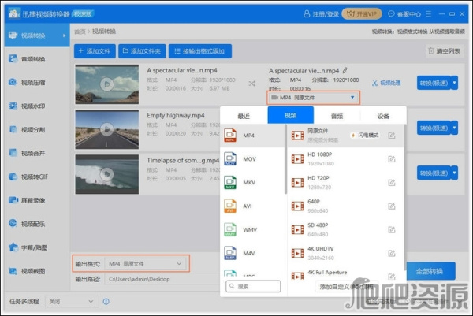Select the HD 1080P 1920x1080 preset

tap(345, 159)
